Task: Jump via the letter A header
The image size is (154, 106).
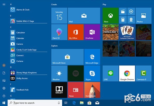Action: 11,4
